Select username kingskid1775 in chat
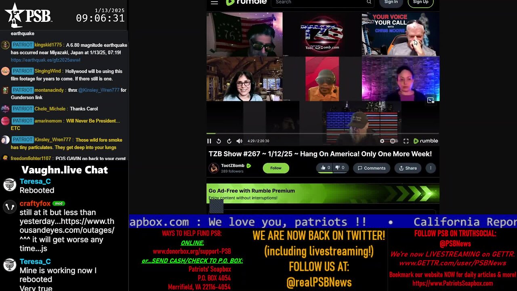 click(48, 45)
